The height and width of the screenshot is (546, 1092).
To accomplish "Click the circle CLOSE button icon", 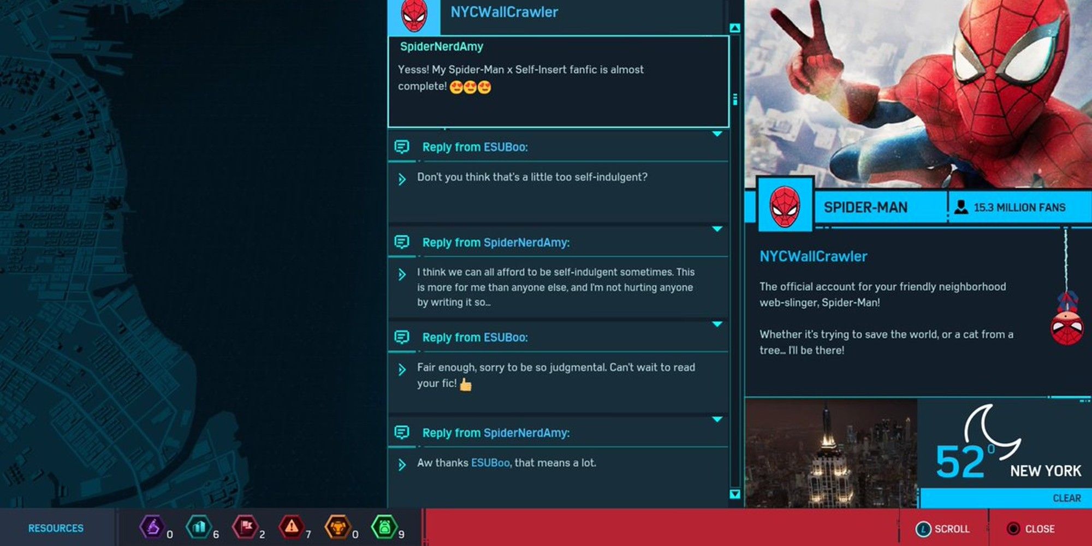I will click(1013, 529).
